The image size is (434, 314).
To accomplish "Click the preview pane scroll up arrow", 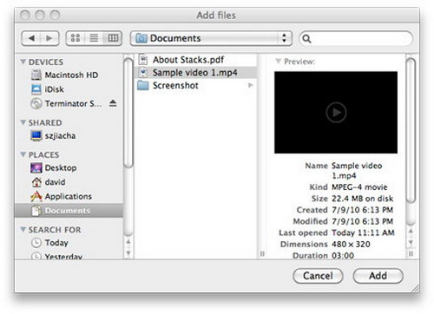I will coord(411,231).
